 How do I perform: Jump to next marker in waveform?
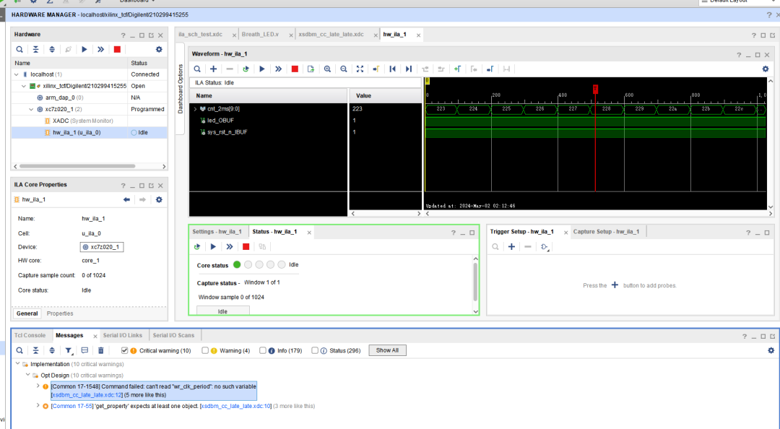tap(490, 69)
